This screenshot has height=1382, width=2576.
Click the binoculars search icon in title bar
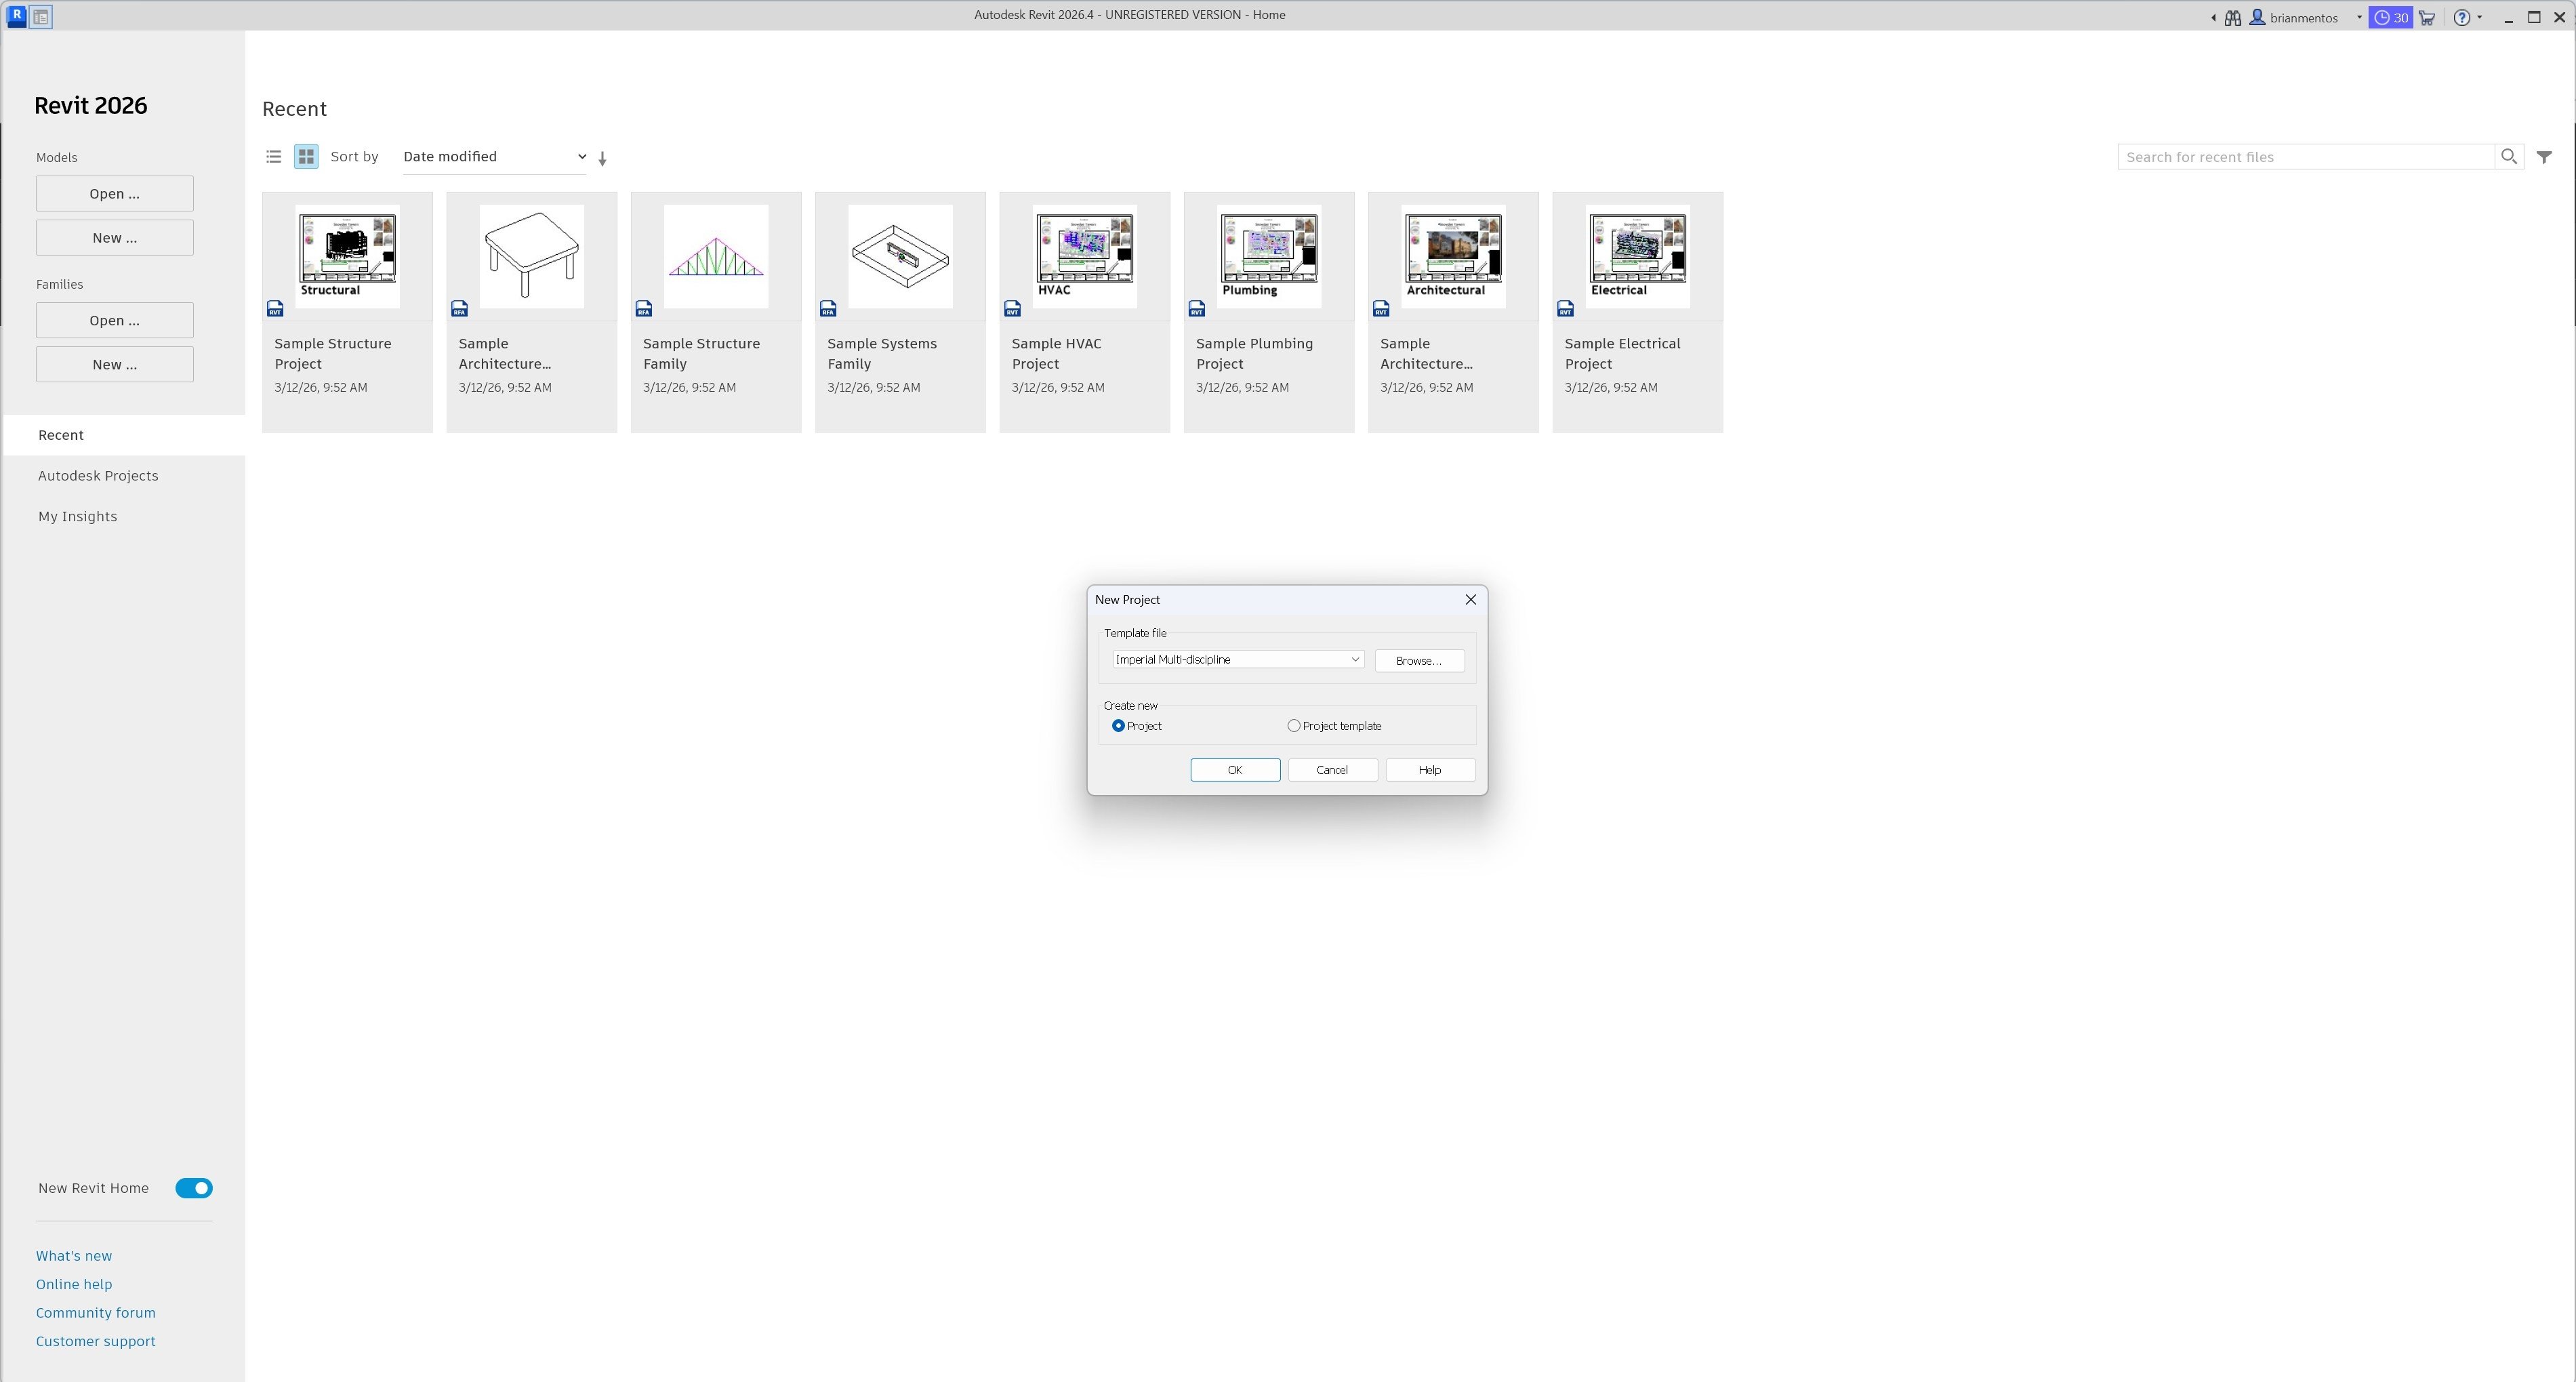pyautogui.click(x=2232, y=18)
